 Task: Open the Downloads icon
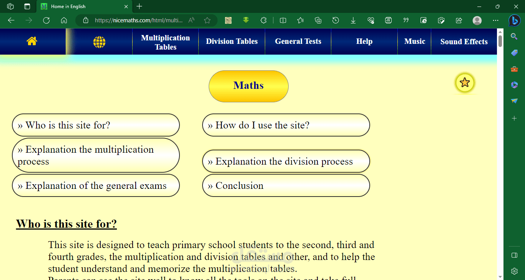(353, 20)
